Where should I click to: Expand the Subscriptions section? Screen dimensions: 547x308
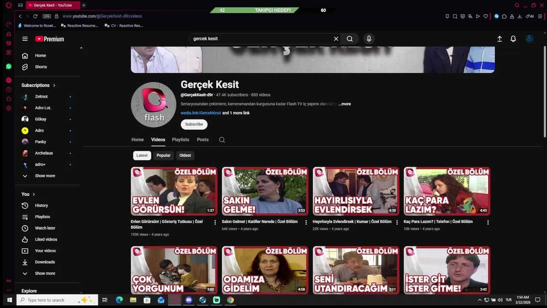point(39,85)
